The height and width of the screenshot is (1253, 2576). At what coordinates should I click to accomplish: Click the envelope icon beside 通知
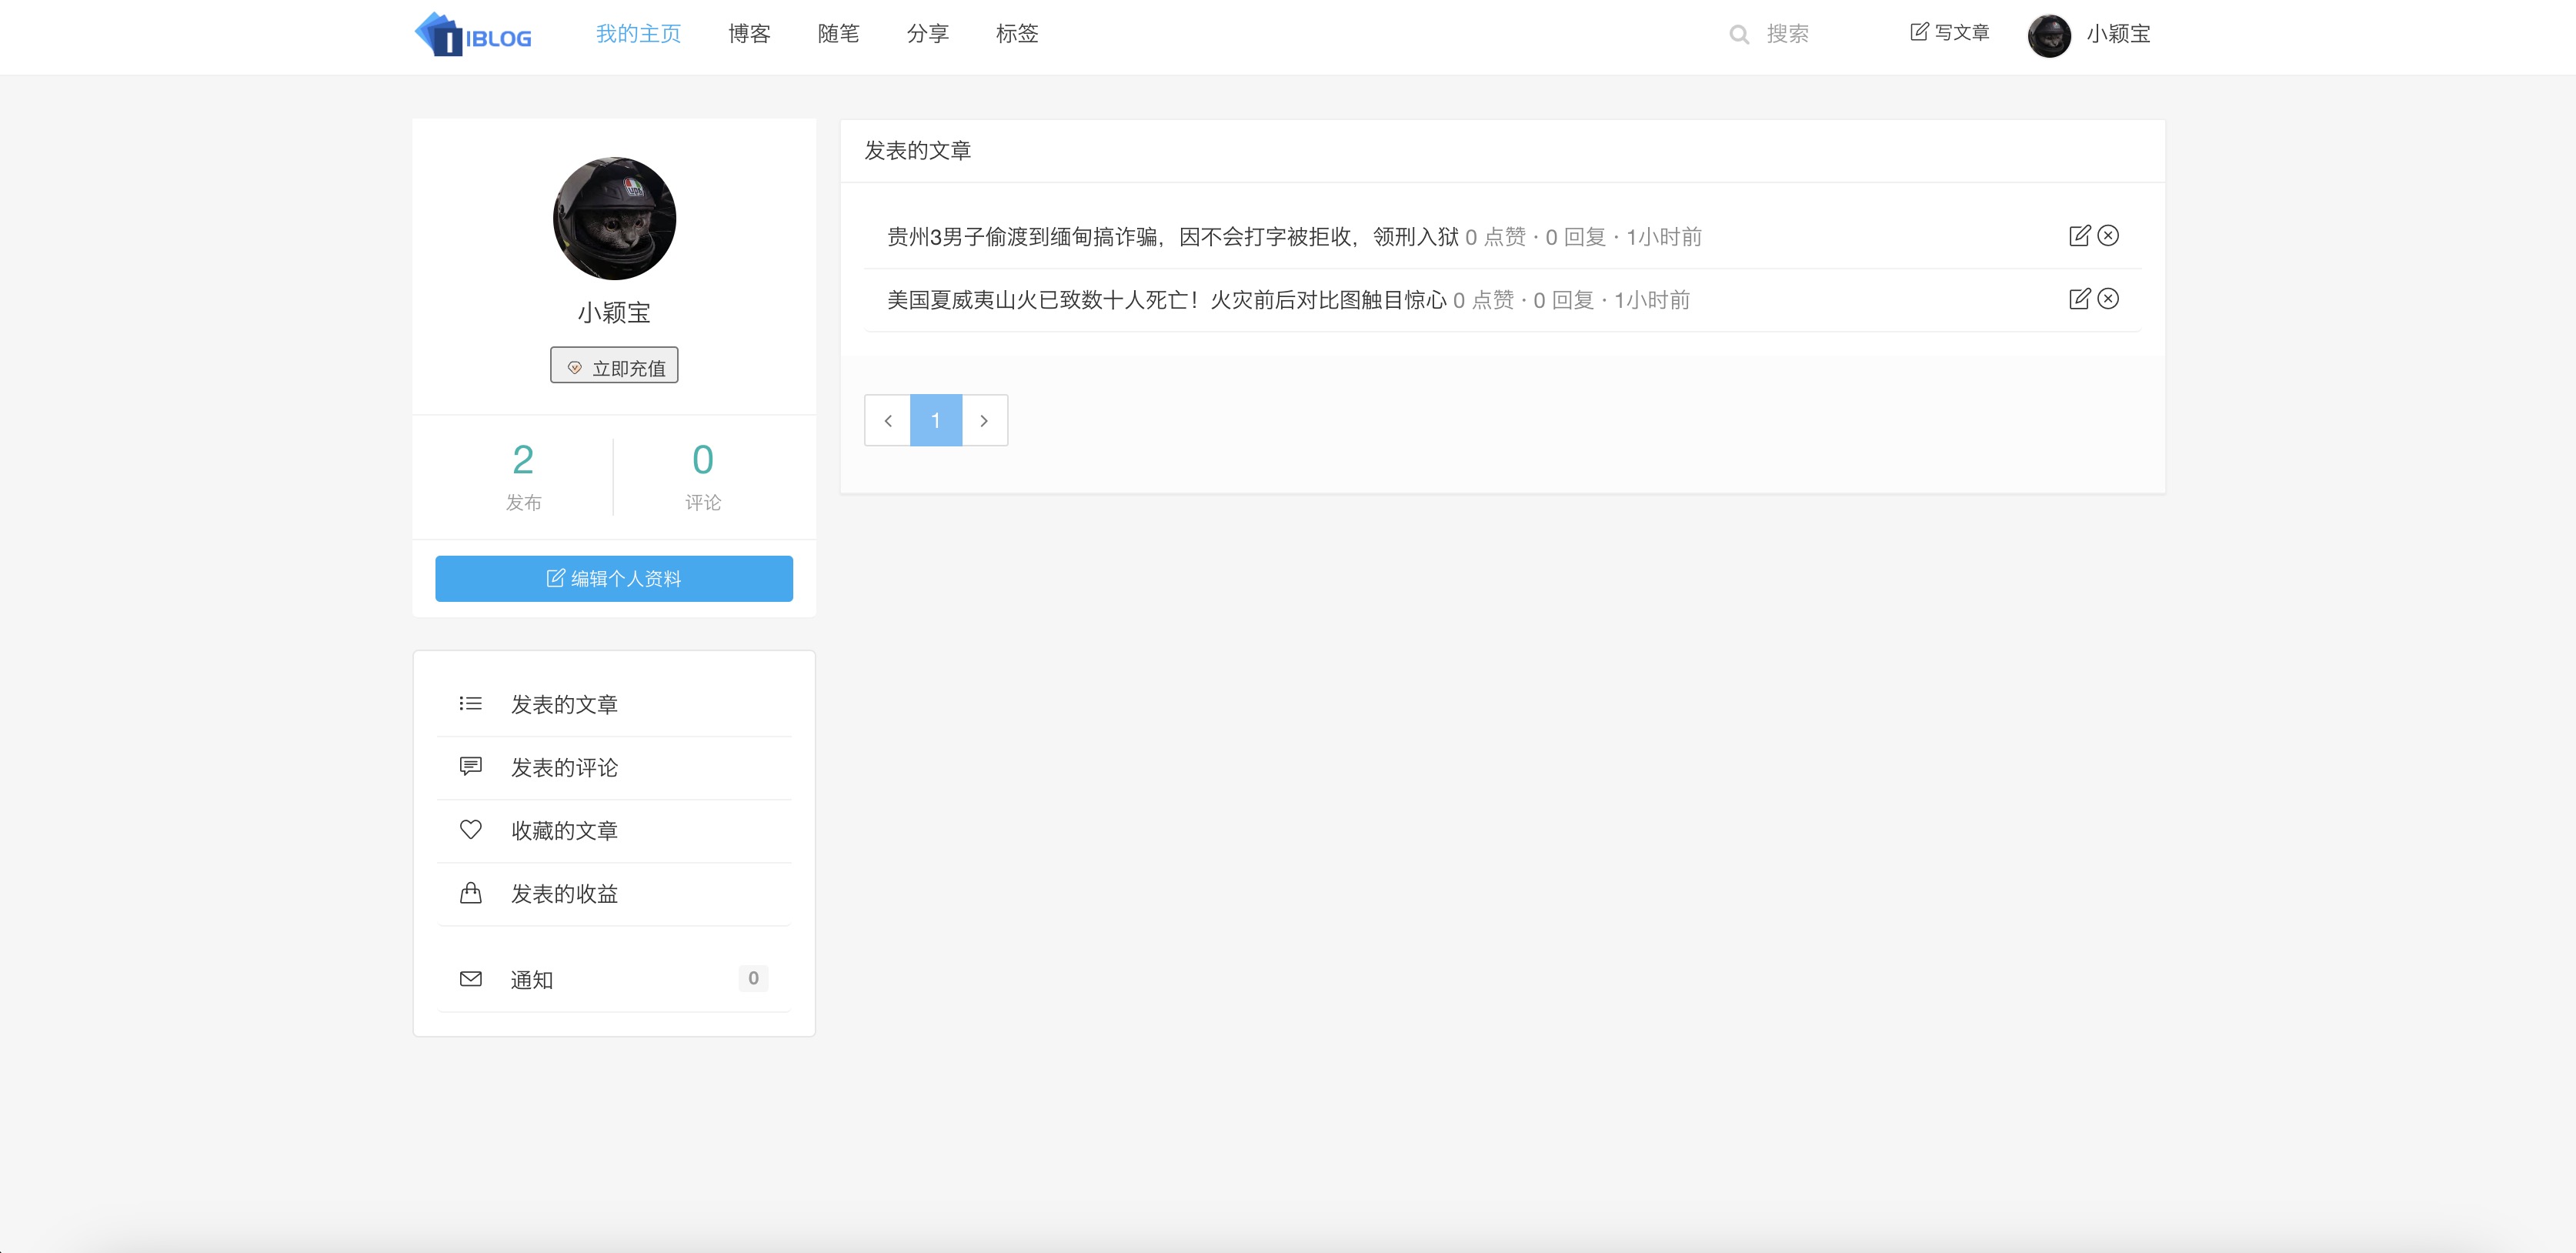tap(470, 979)
